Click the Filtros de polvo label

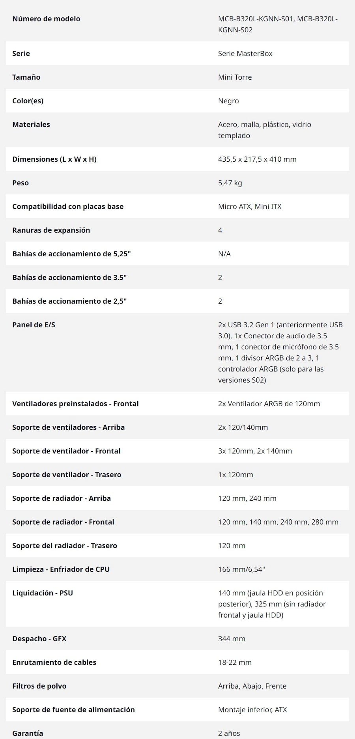39,686
